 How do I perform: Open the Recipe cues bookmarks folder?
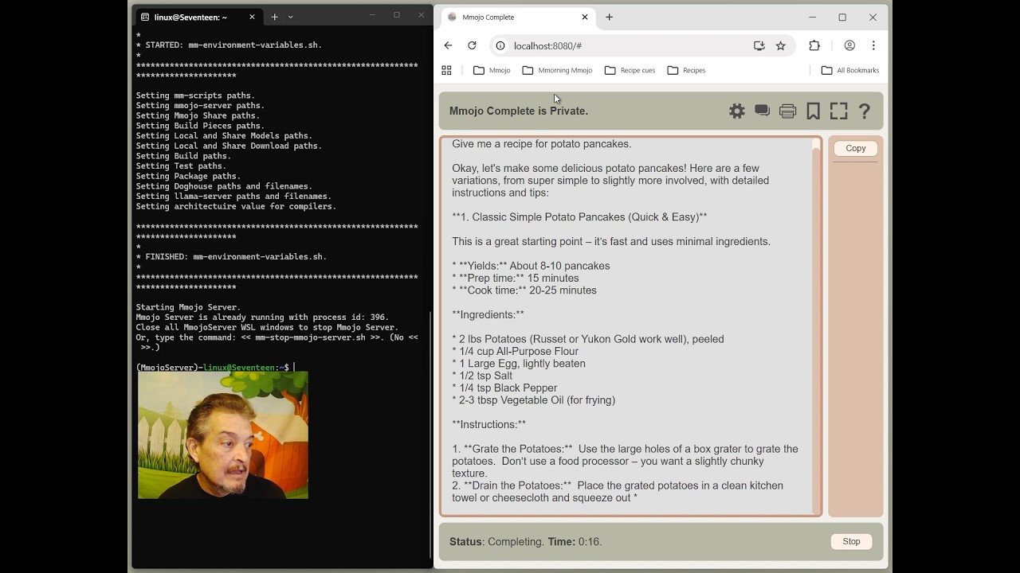630,70
